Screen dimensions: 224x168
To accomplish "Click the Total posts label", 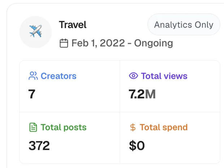I will tap(64, 127).
